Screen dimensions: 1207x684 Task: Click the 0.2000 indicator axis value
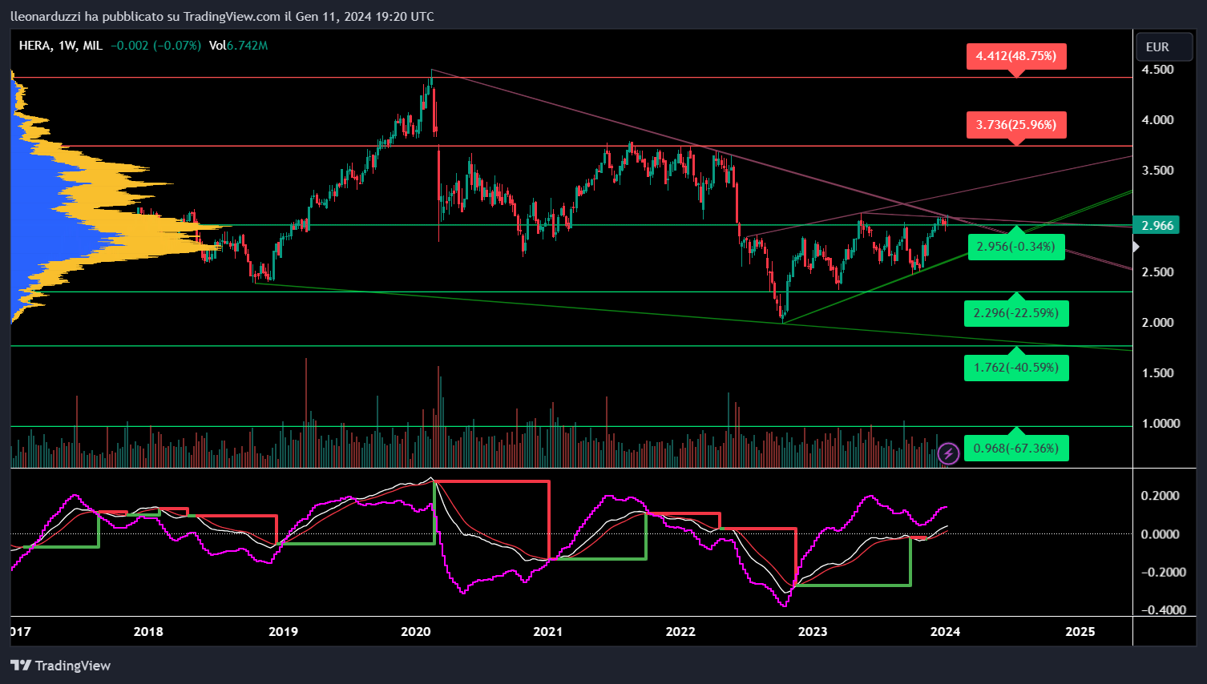tap(1161, 496)
